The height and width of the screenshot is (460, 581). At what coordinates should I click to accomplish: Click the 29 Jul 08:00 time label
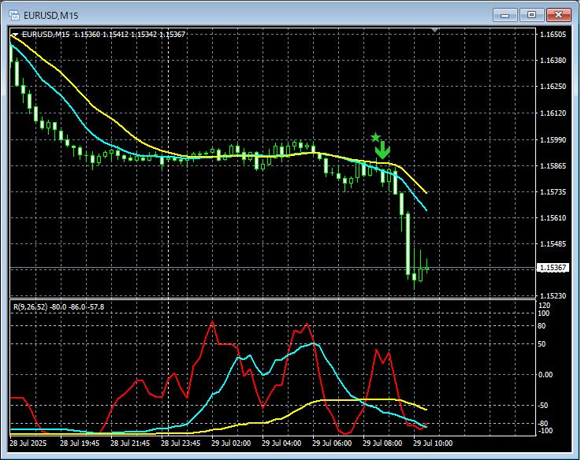coord(382,443)
